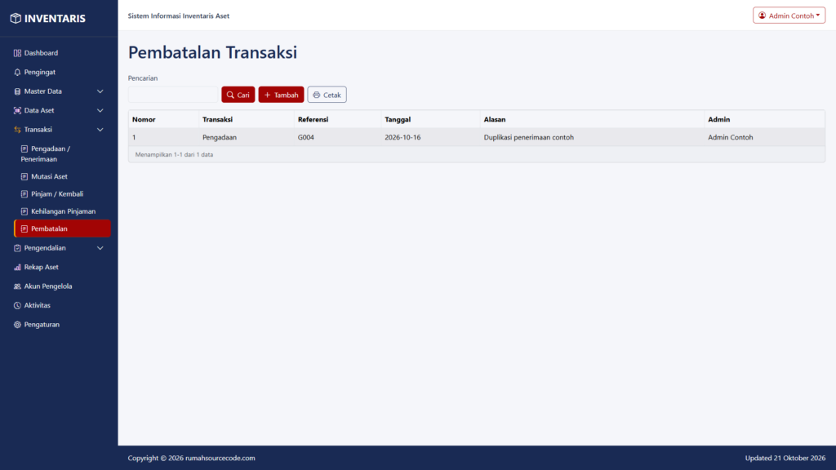Click the magnifier icon on Cari
This screenshot has height=470, width=836.
click(x=230, y=95)
